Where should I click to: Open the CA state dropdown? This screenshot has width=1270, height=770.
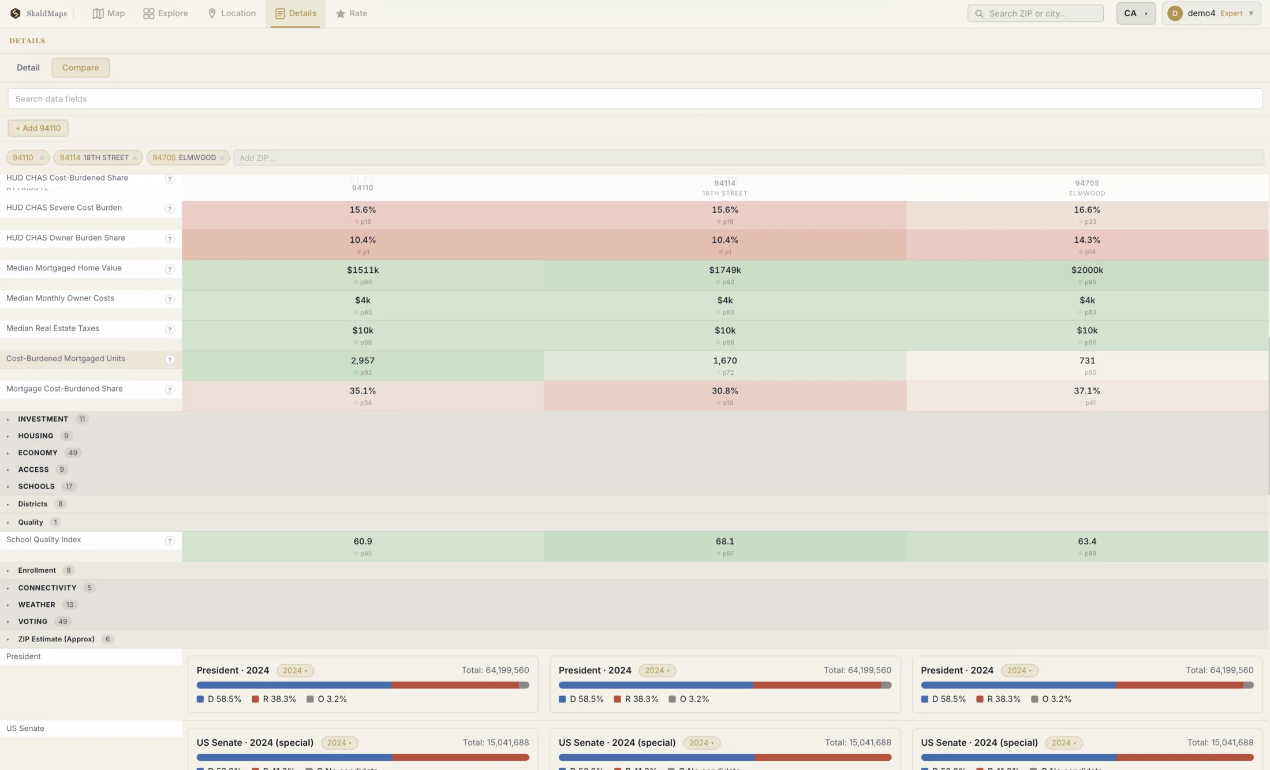[1135, 13]
